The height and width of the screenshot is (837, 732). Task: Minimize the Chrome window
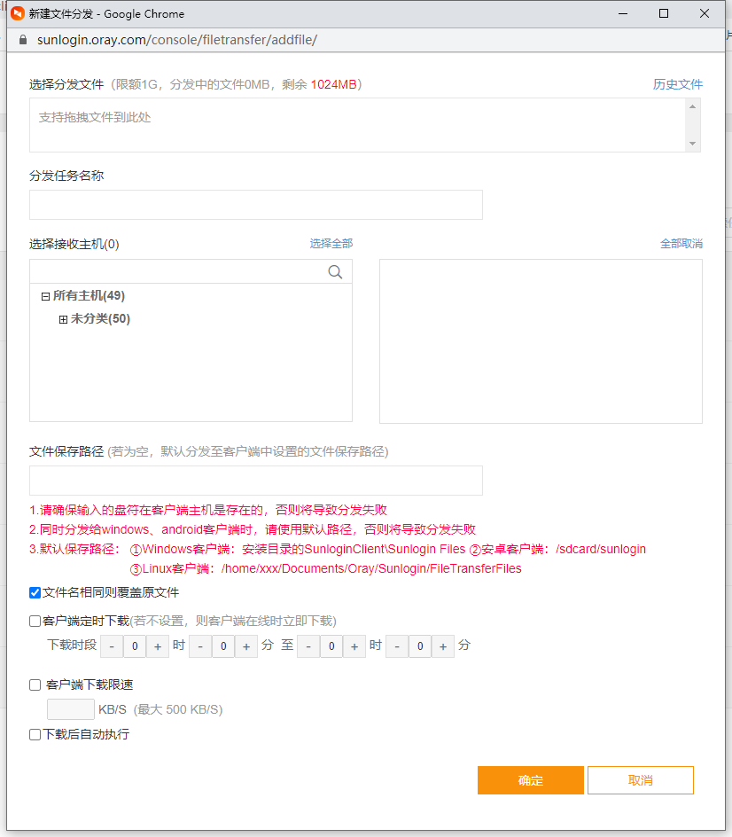coord(623,13)
